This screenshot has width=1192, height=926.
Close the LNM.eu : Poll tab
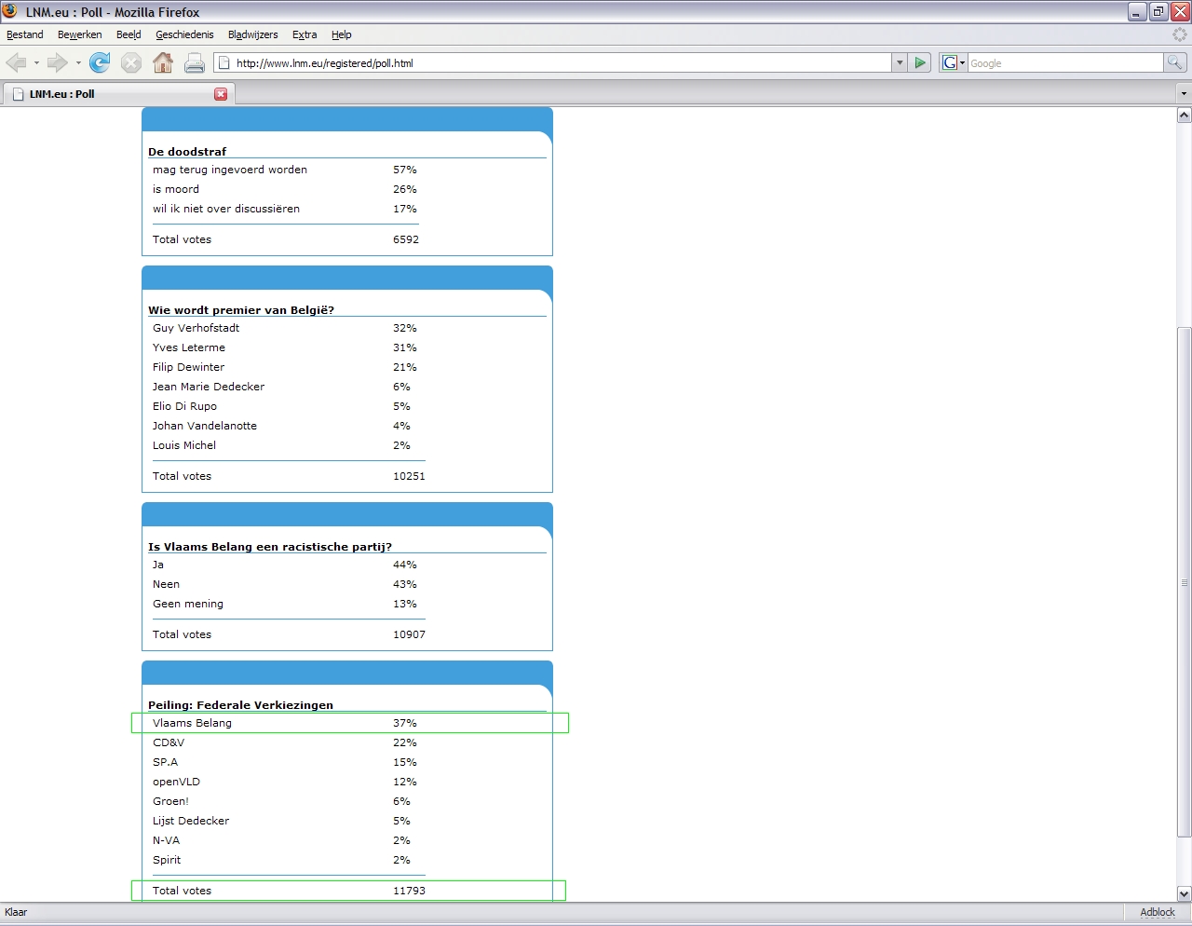(x=221, y=94)
